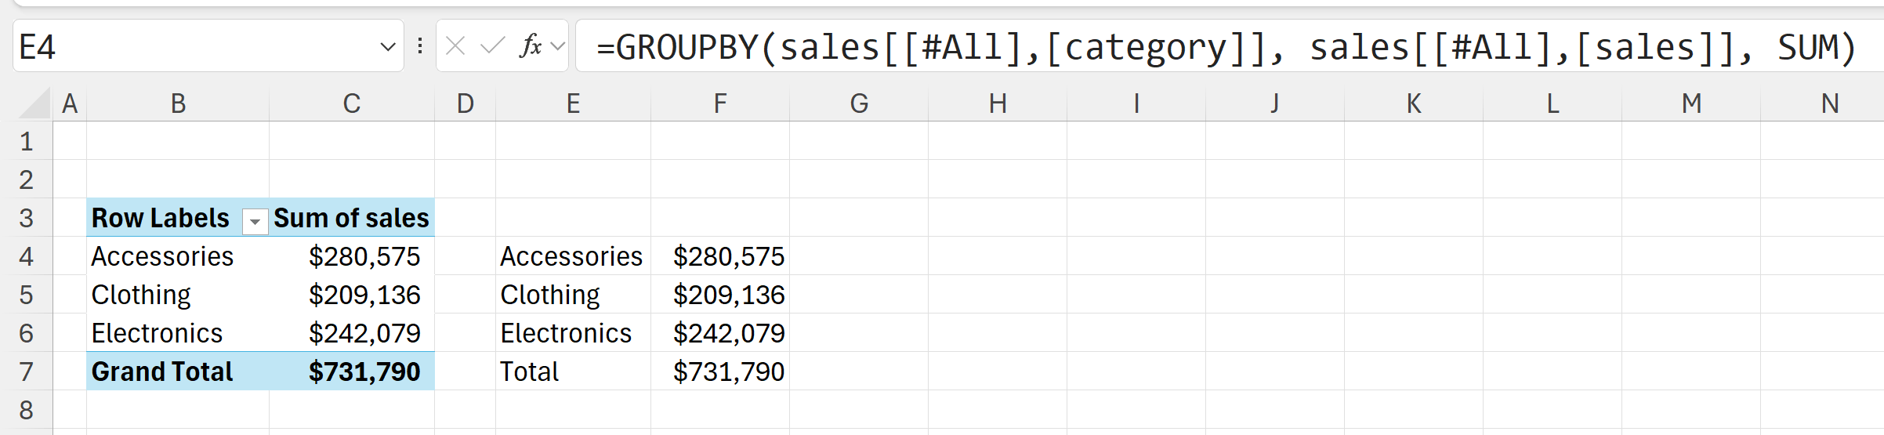Select column B header
The image size is (1884, 435).
(x=178, y=103)
